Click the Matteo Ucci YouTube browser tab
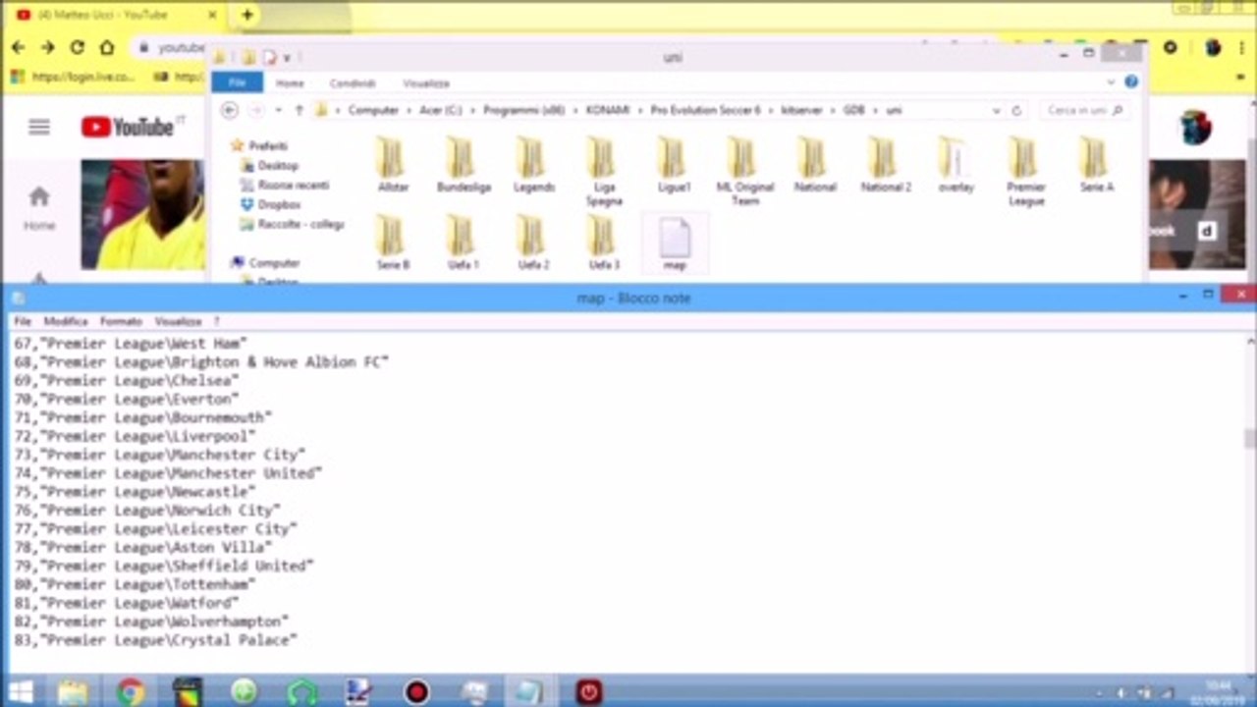Viewport: 1257px width, 707px height. click(x=118, y=15)
